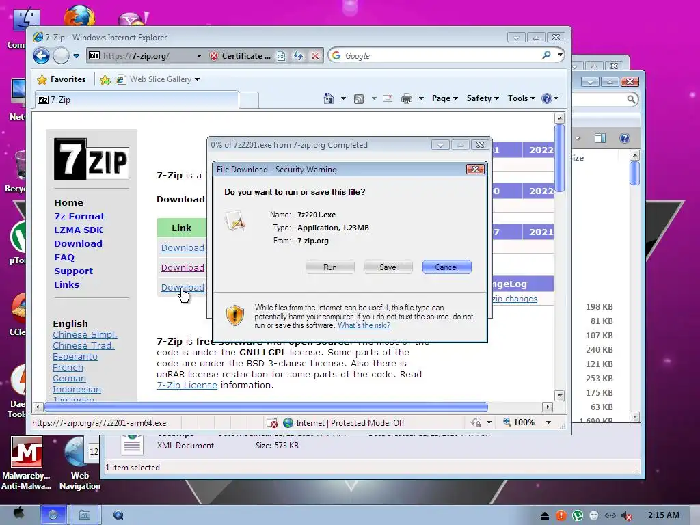Click the Compatibility View icon

[x=281, y=56]
